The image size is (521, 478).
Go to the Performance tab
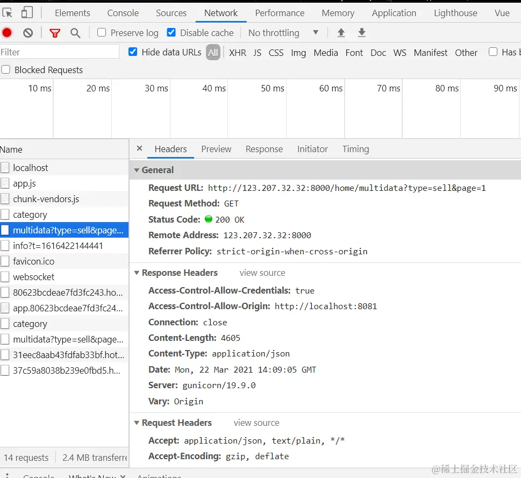point(280,13)
